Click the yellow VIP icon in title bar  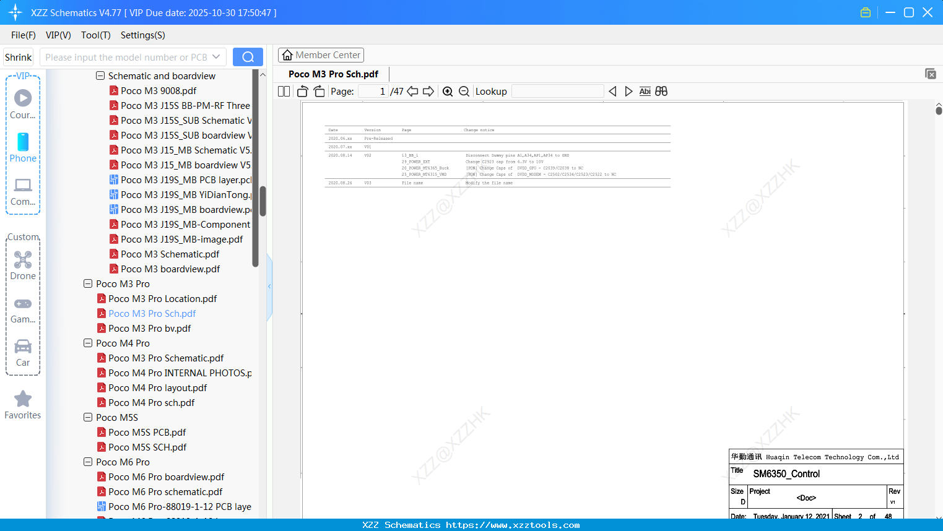point(866,12)
